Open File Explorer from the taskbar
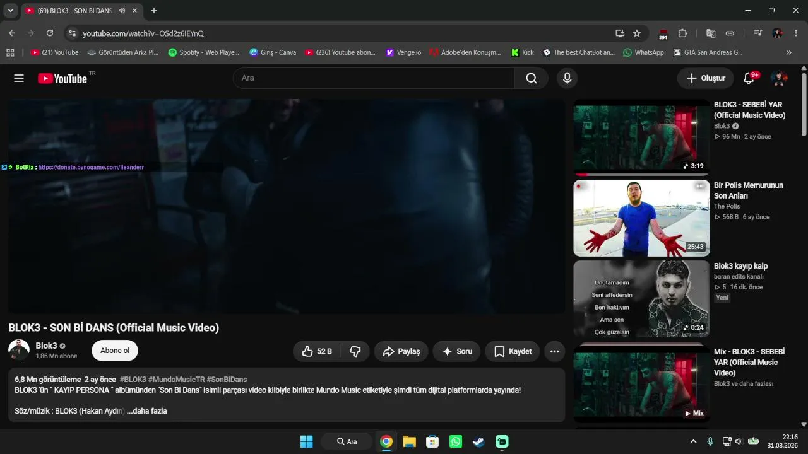Viewport: 808px width, 454px height. click(x=409, y=441)
